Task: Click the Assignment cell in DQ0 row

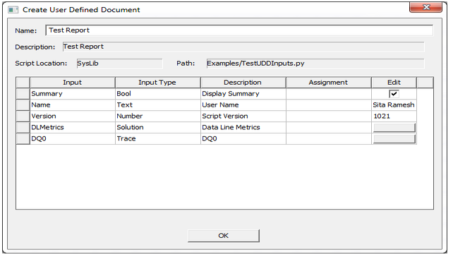Action: coord(329,139)
